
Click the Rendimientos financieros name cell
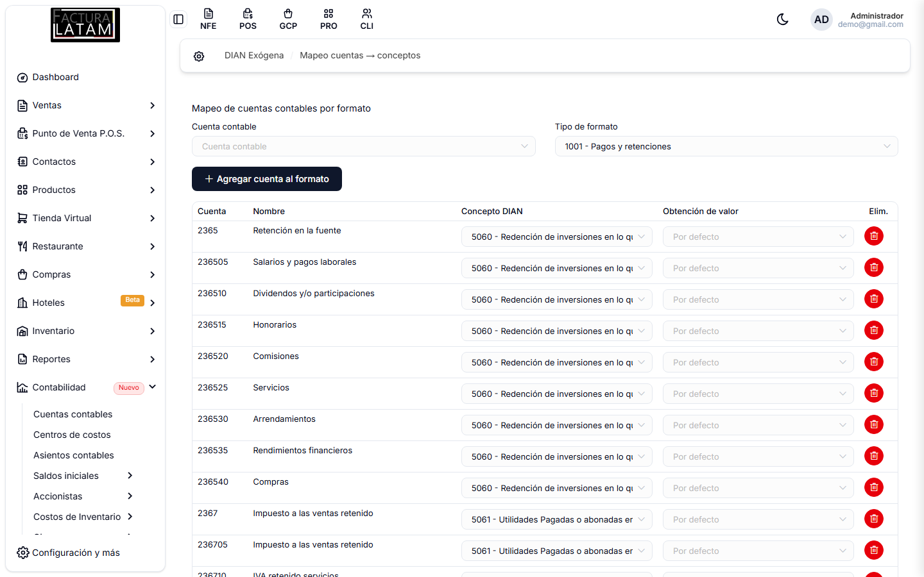303,450
